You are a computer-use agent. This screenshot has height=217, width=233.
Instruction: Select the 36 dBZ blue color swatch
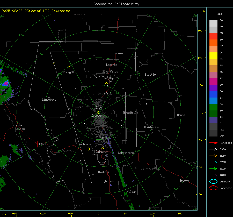213,94
